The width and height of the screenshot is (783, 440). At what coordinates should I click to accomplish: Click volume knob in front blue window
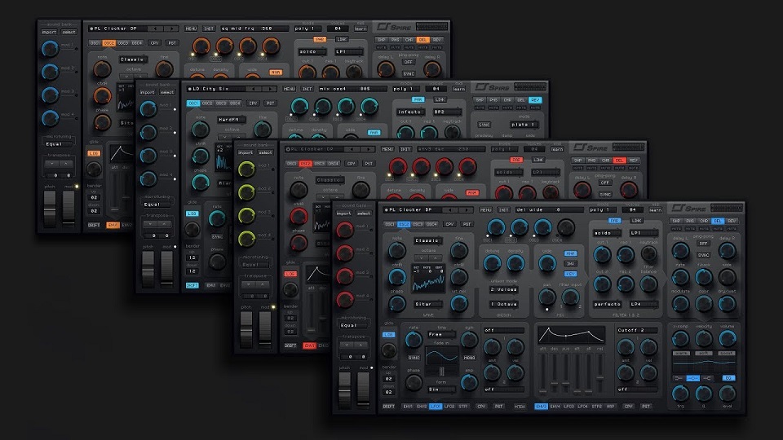coord(727,339)
